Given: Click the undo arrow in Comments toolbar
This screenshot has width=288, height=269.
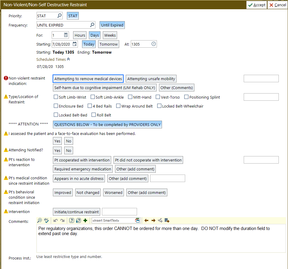Looking at the screenshot, I should click(56, 220).
